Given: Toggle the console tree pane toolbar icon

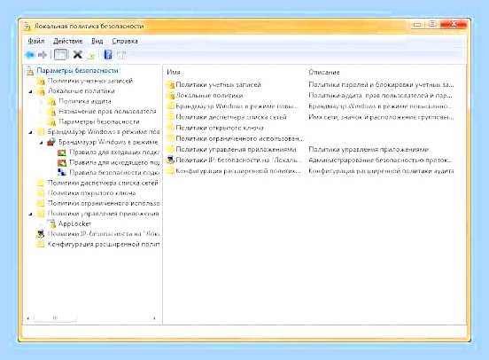Looking at the screenshot, I should (60, 55).
